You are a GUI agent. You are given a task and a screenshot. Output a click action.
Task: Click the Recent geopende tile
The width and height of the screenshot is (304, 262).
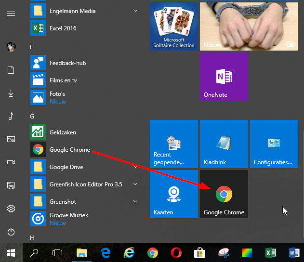[x=173, y=144]
